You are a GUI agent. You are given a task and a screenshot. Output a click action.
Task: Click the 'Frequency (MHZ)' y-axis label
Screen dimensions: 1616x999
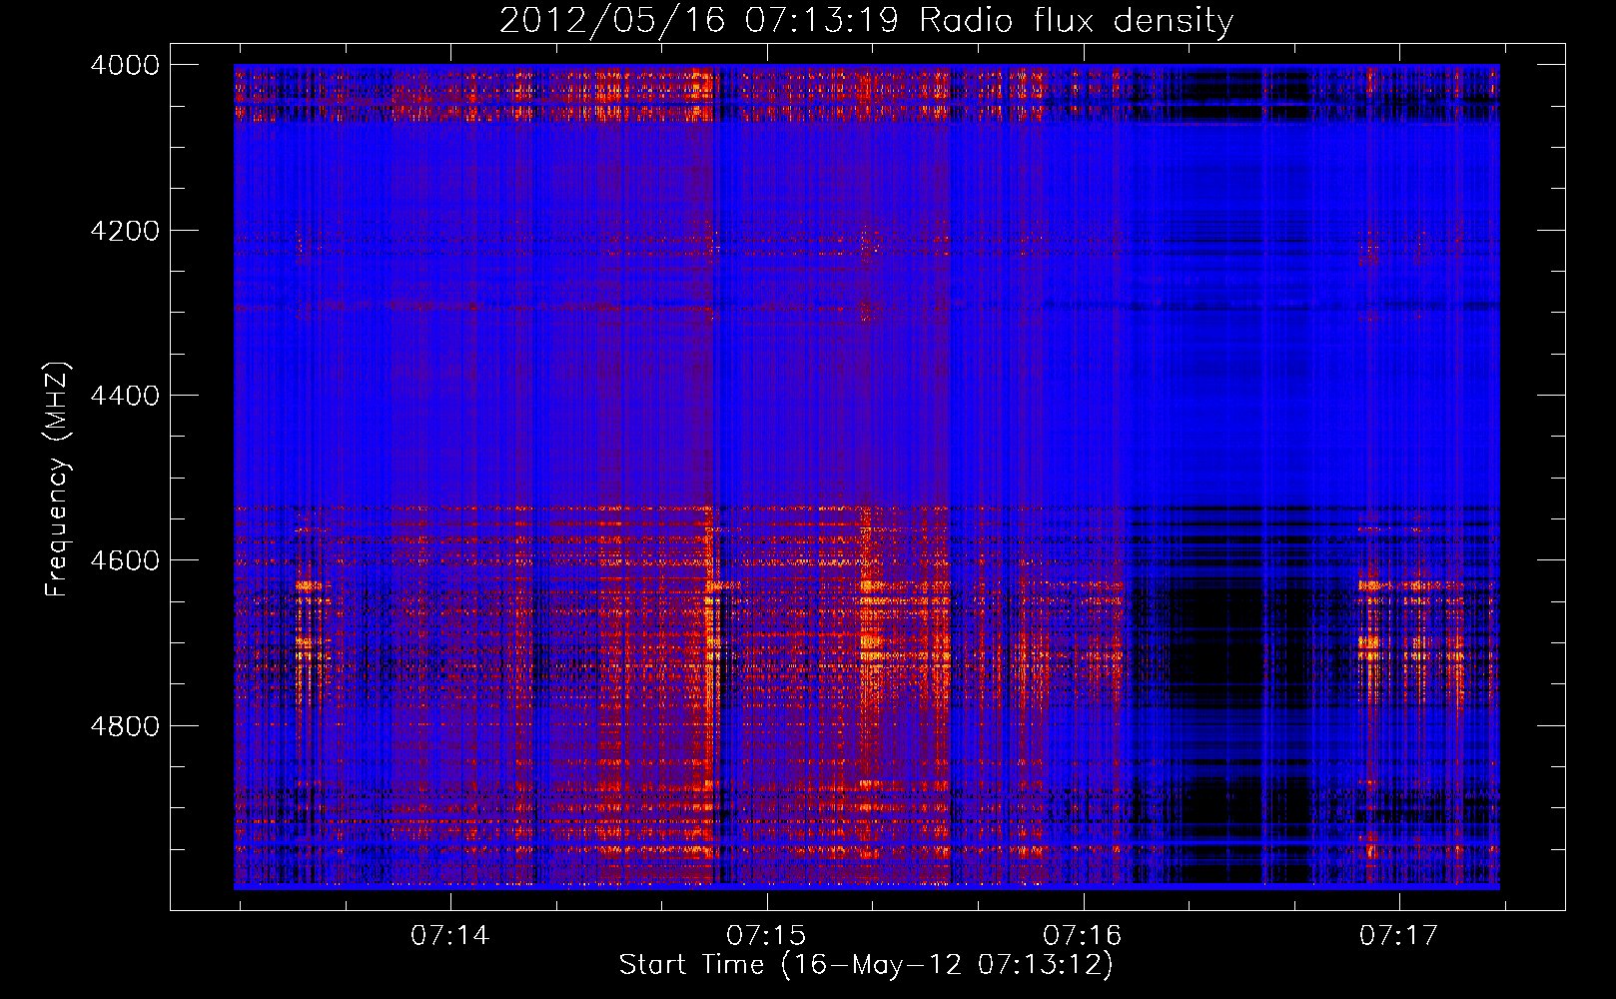click(x=57, y=480)
